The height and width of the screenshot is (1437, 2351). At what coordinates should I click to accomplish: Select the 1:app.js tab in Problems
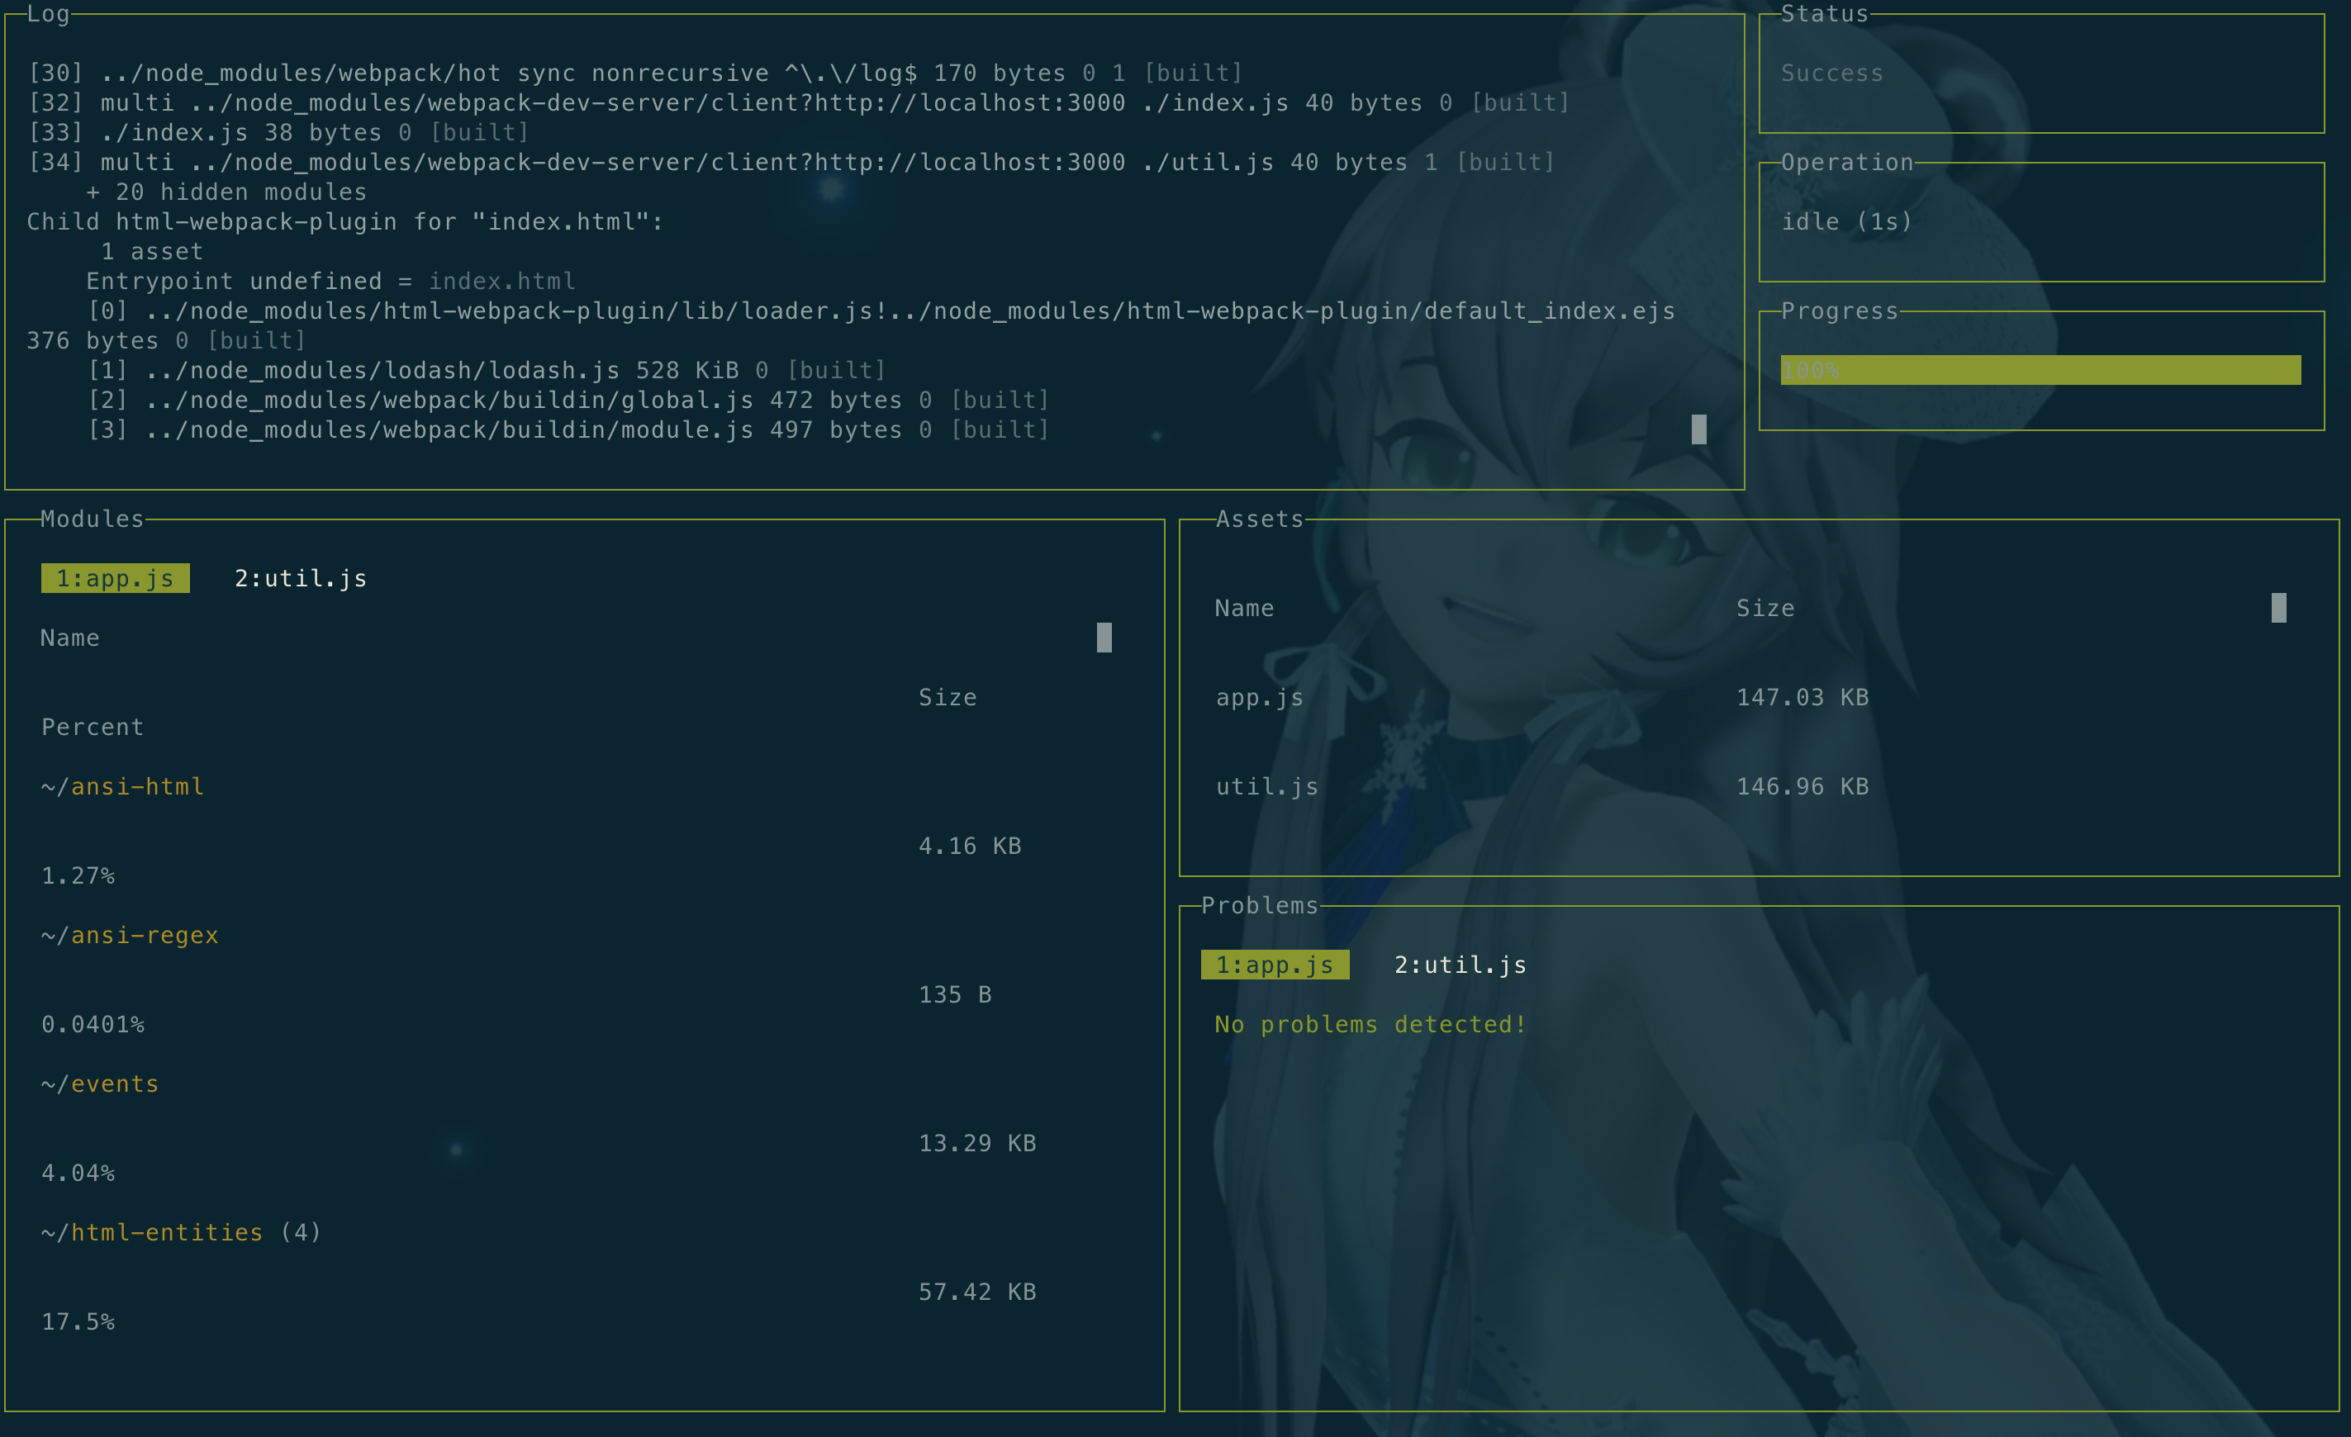(1275, 965)
